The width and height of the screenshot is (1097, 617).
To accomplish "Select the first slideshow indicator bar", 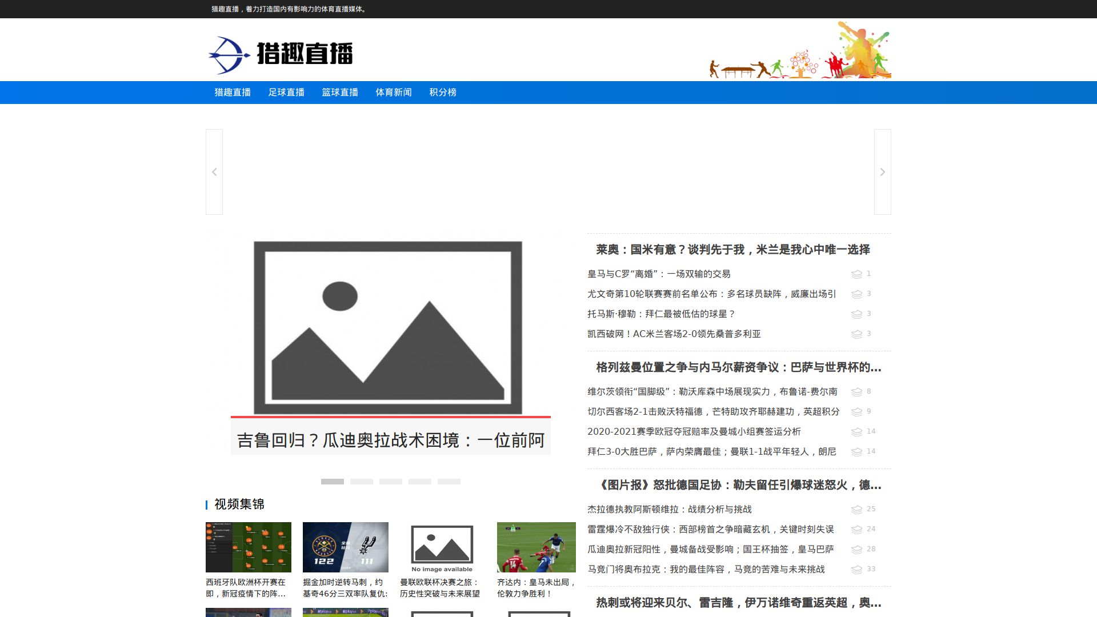I will (x=332, y=482).
